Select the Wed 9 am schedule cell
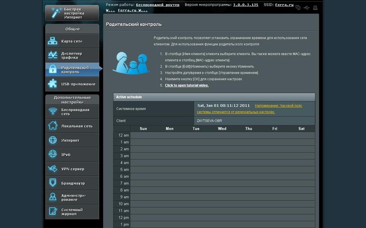The image size is (366, 228). tap(222, 197)
